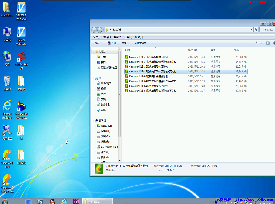Collapse the 计算机 section expander
The image size is (275, 204).
[94, 120]
